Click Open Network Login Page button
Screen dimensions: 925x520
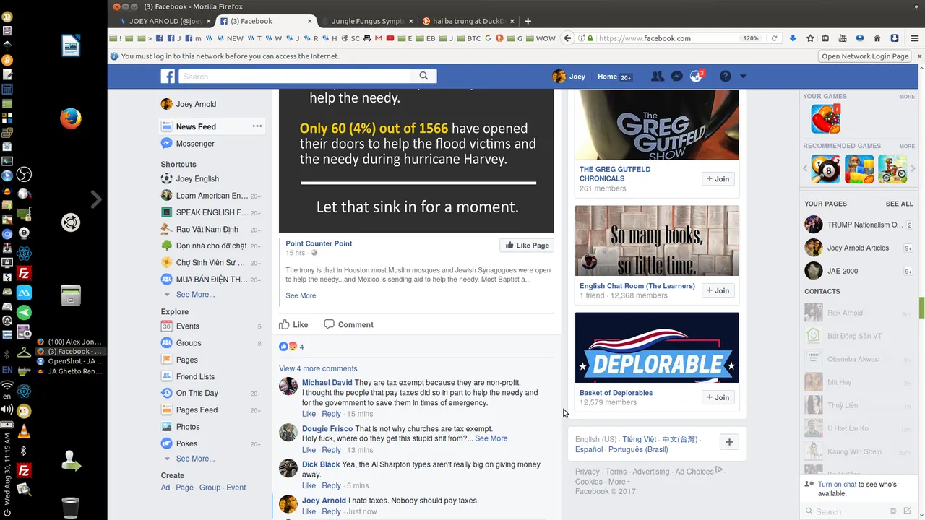(865, 56)
